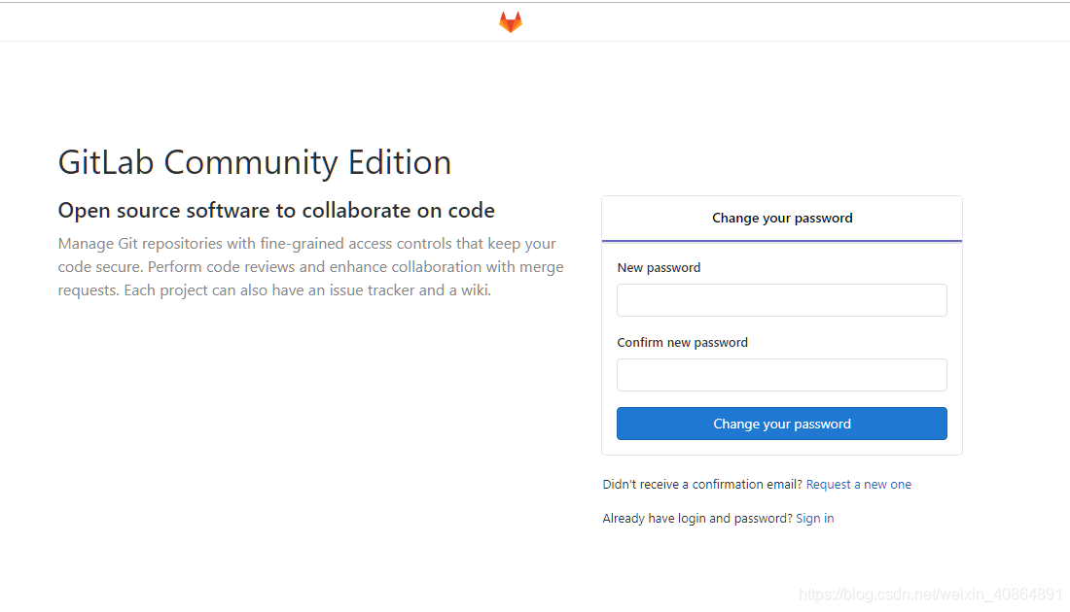Focus the Confirm new password field
This screenshot has height=612, width=1070.
coord(781,375)
